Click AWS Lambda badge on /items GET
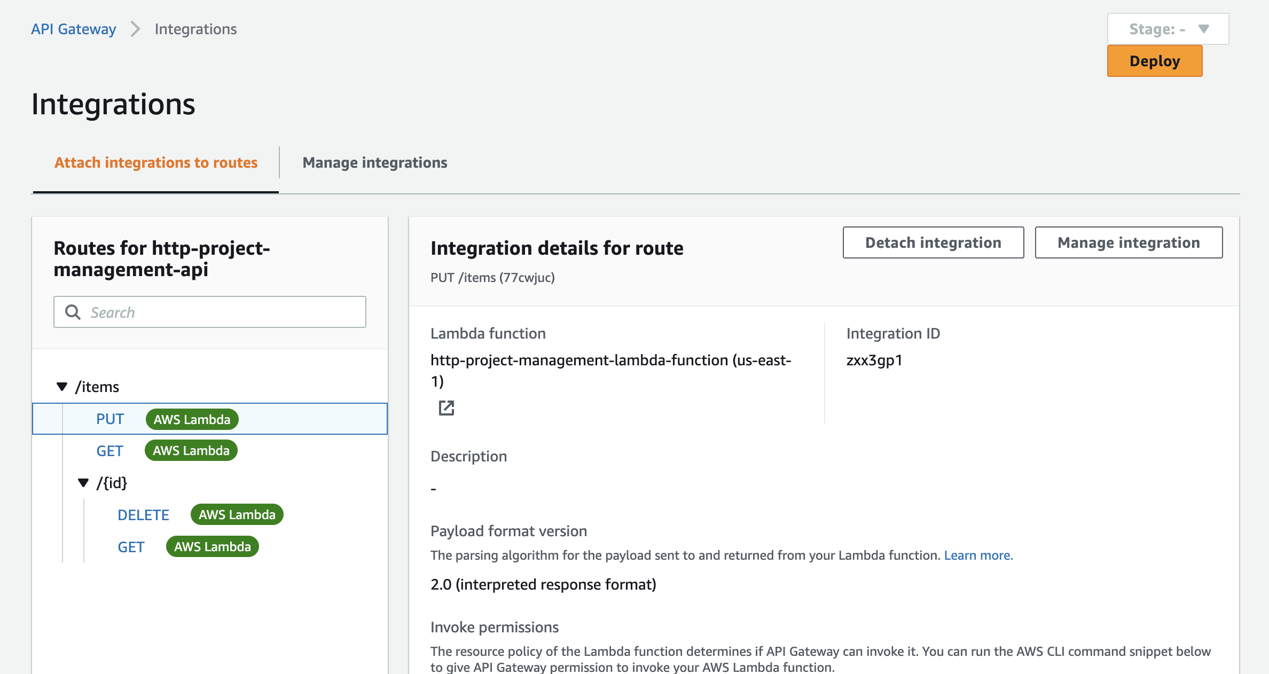1269x674 pixels. (191, 450)
